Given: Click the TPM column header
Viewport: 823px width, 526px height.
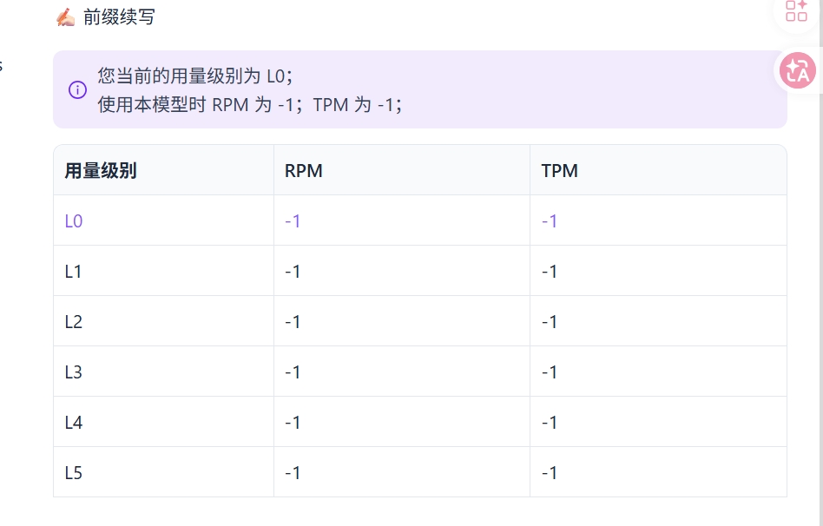Looking at the screenshot, I should click(559, 171).
